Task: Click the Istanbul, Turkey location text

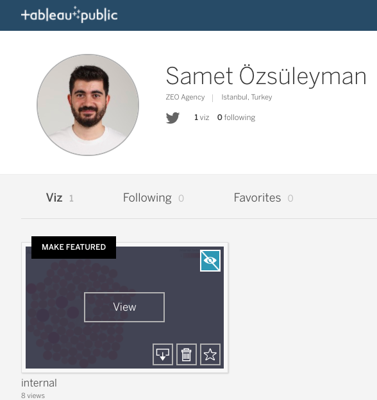Action: click(247, 97)
